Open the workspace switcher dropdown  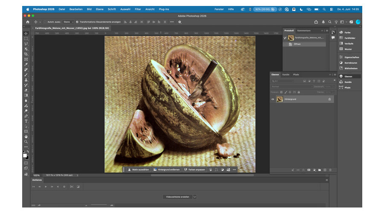(x=343, y=22)
